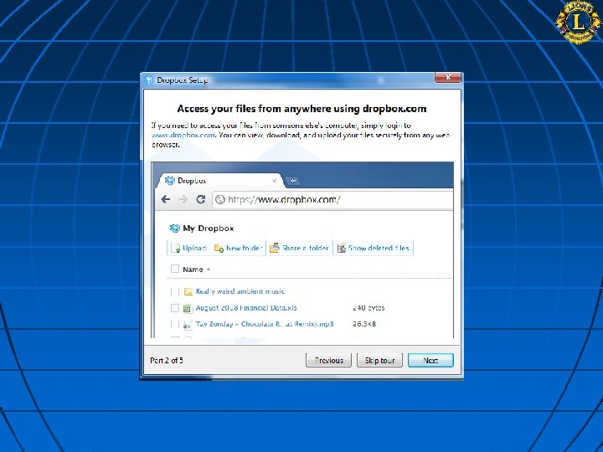Click the New folder toolbar item
The image size is (603, 452).
(x=239, y=248)
